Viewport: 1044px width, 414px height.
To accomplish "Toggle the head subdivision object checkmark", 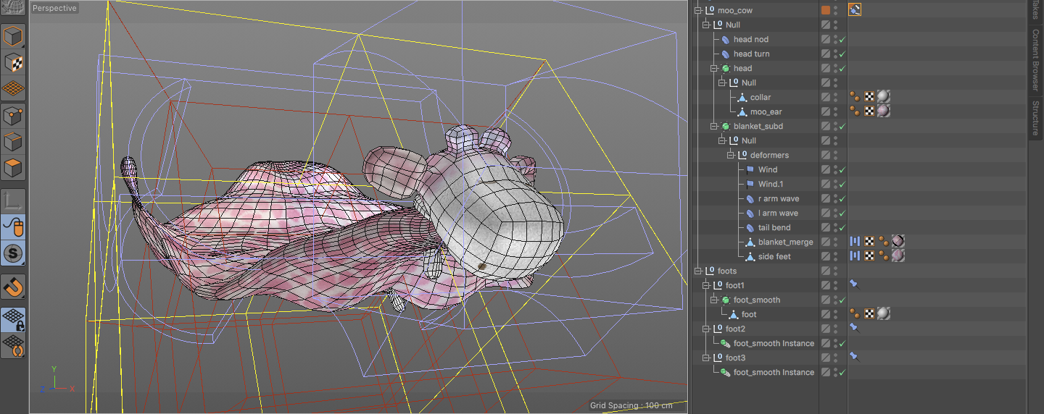I will [x=842, y=69].
